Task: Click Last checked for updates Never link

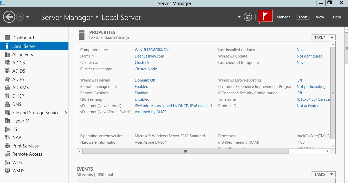Action: (302, 63)
